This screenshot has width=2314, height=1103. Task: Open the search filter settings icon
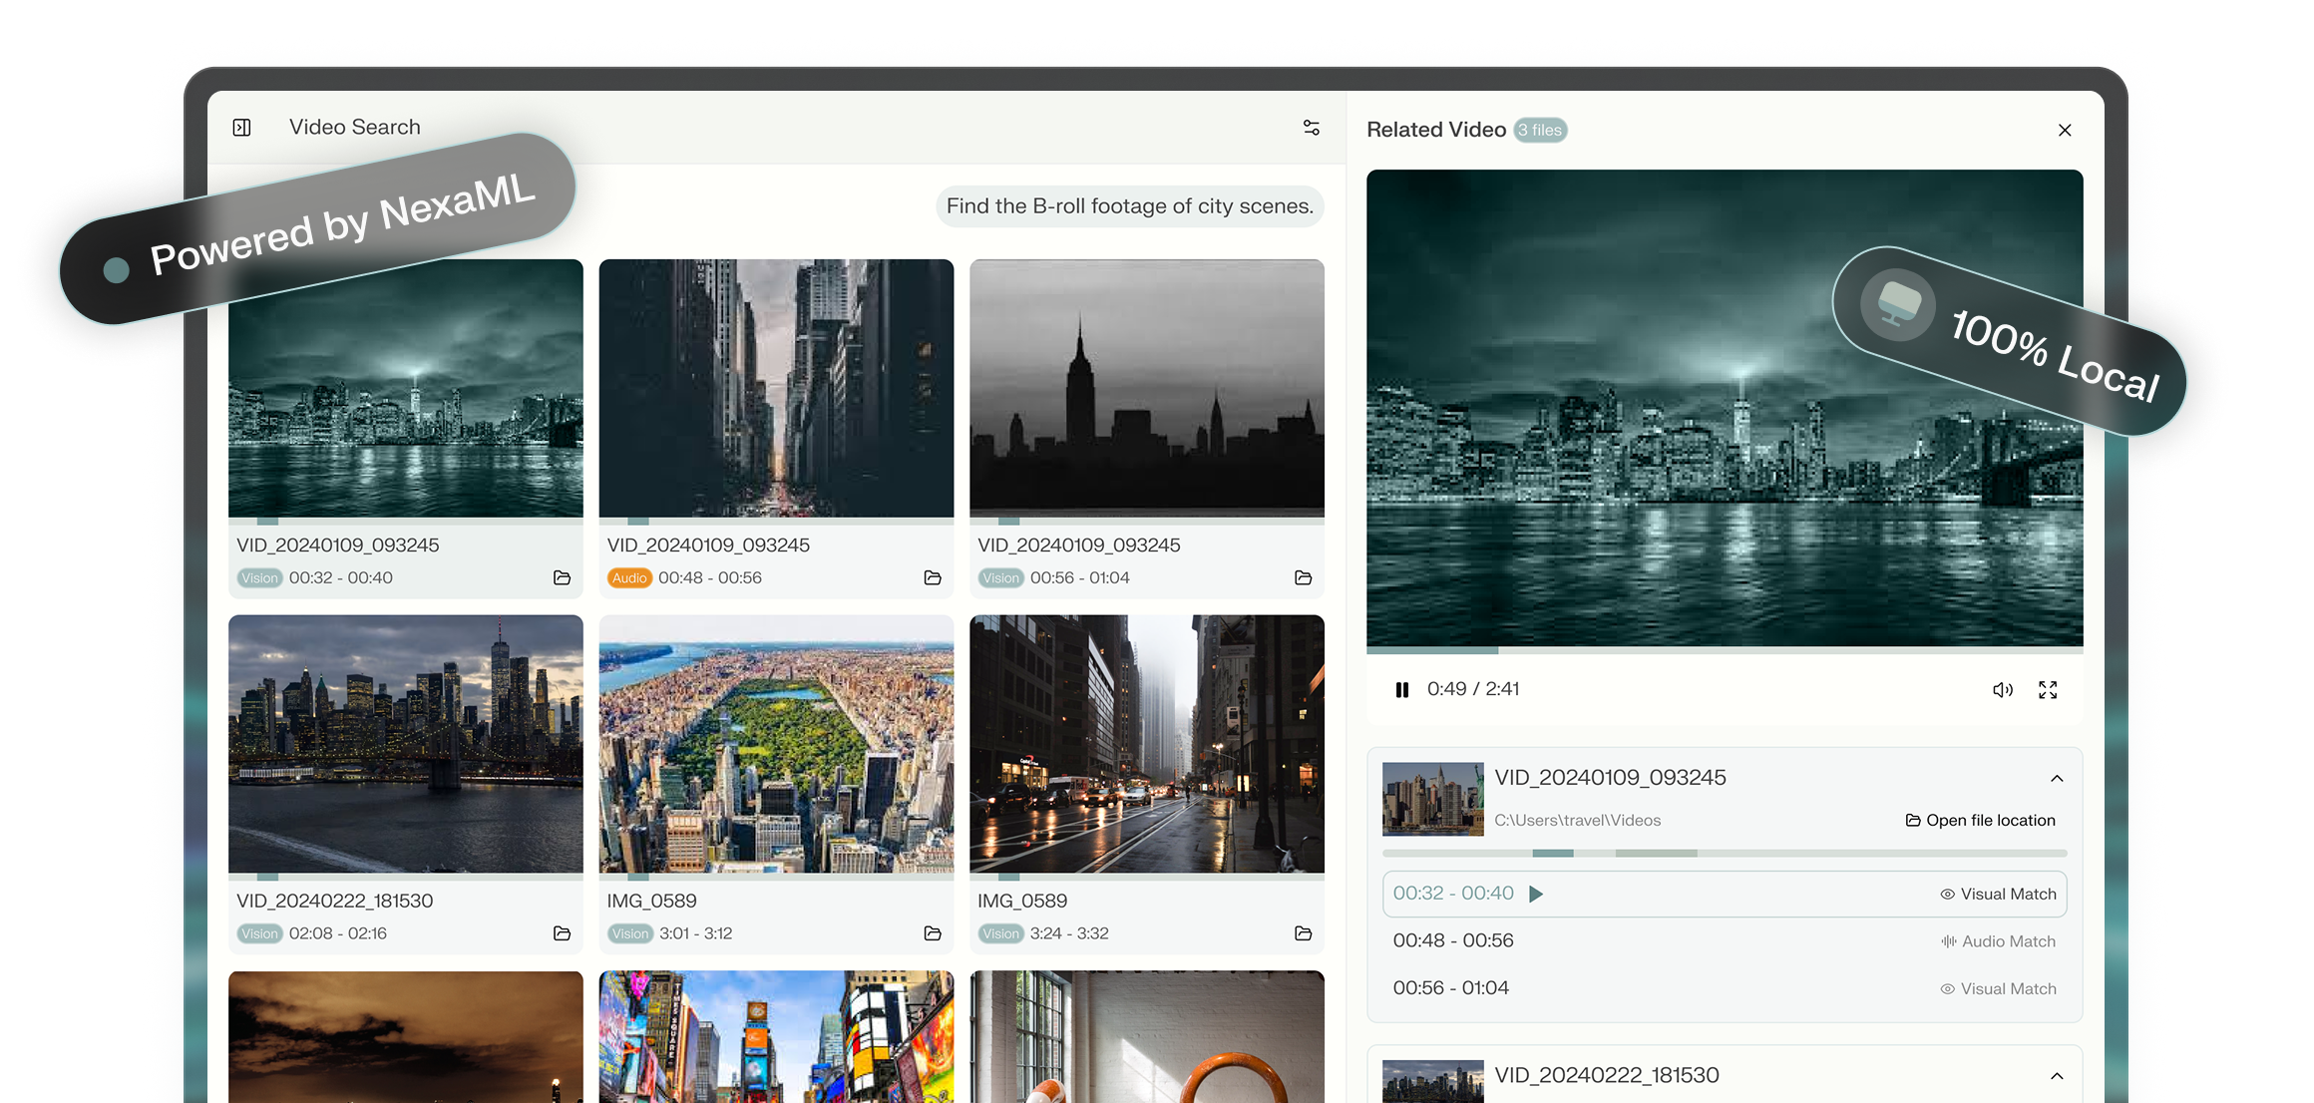(1311, 128)
